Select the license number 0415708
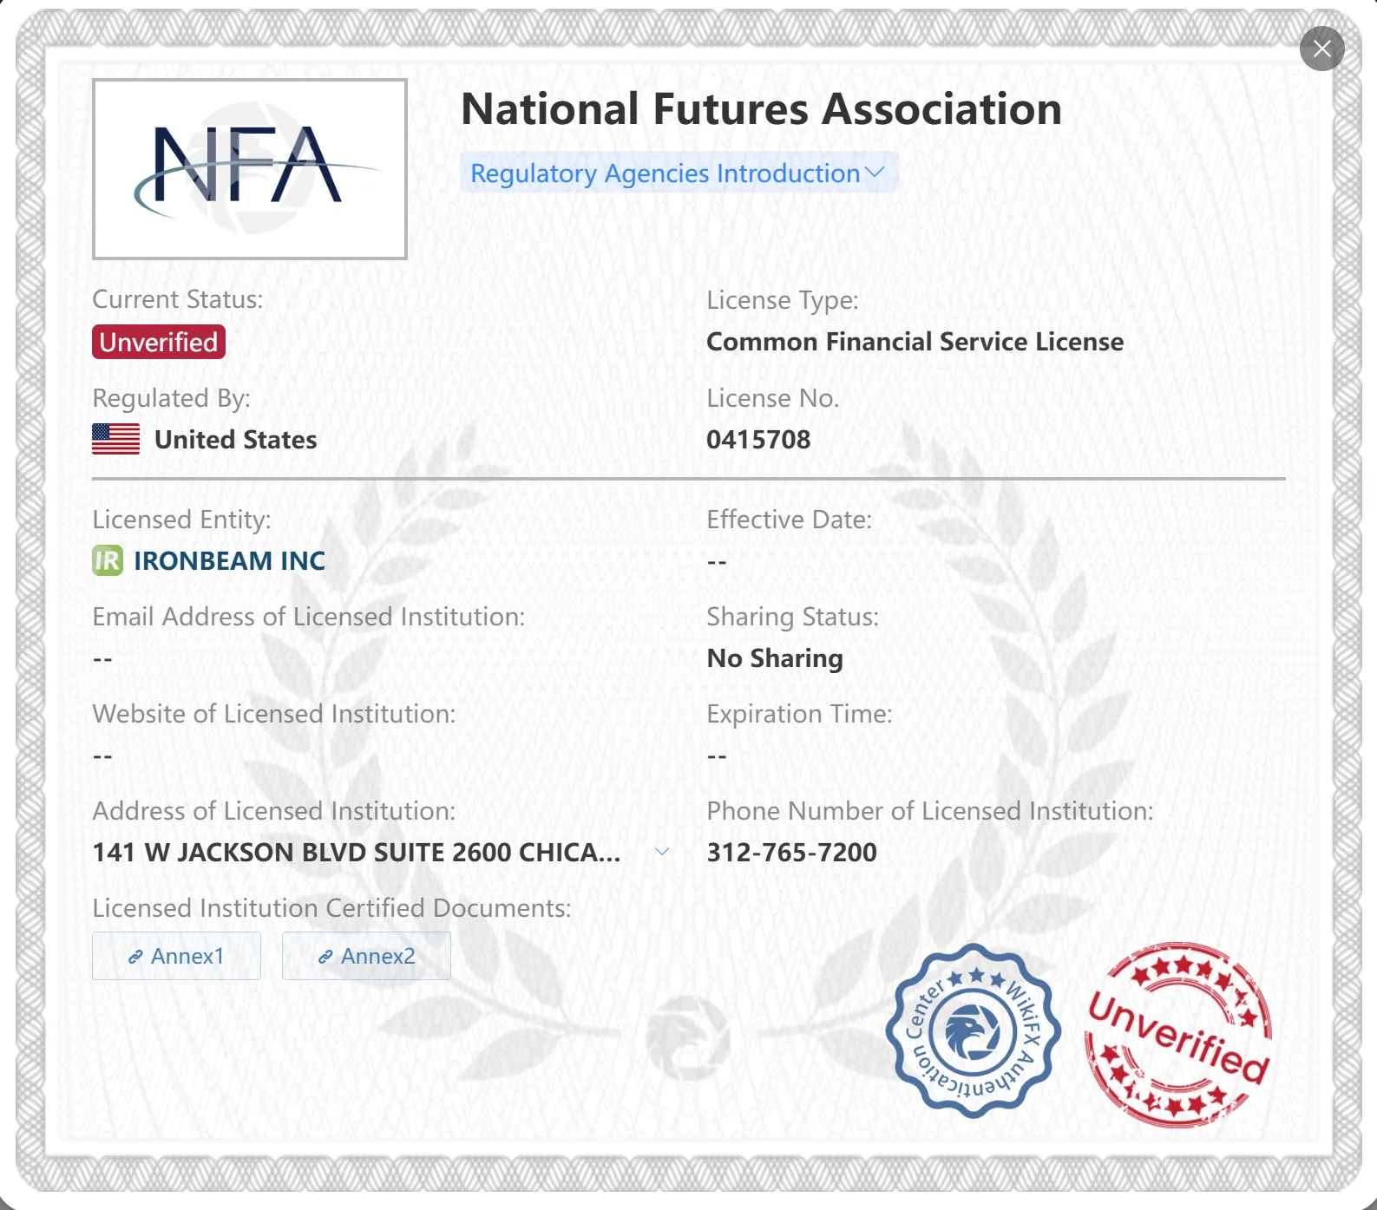Image resolution: width=1377 pixels, height=1210 pixels. coord(758,439)
